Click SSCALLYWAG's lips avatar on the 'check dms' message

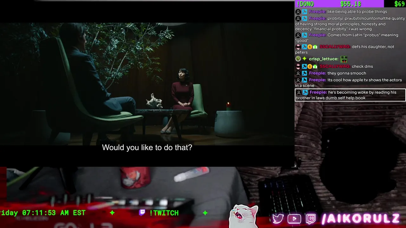[298, 66]
